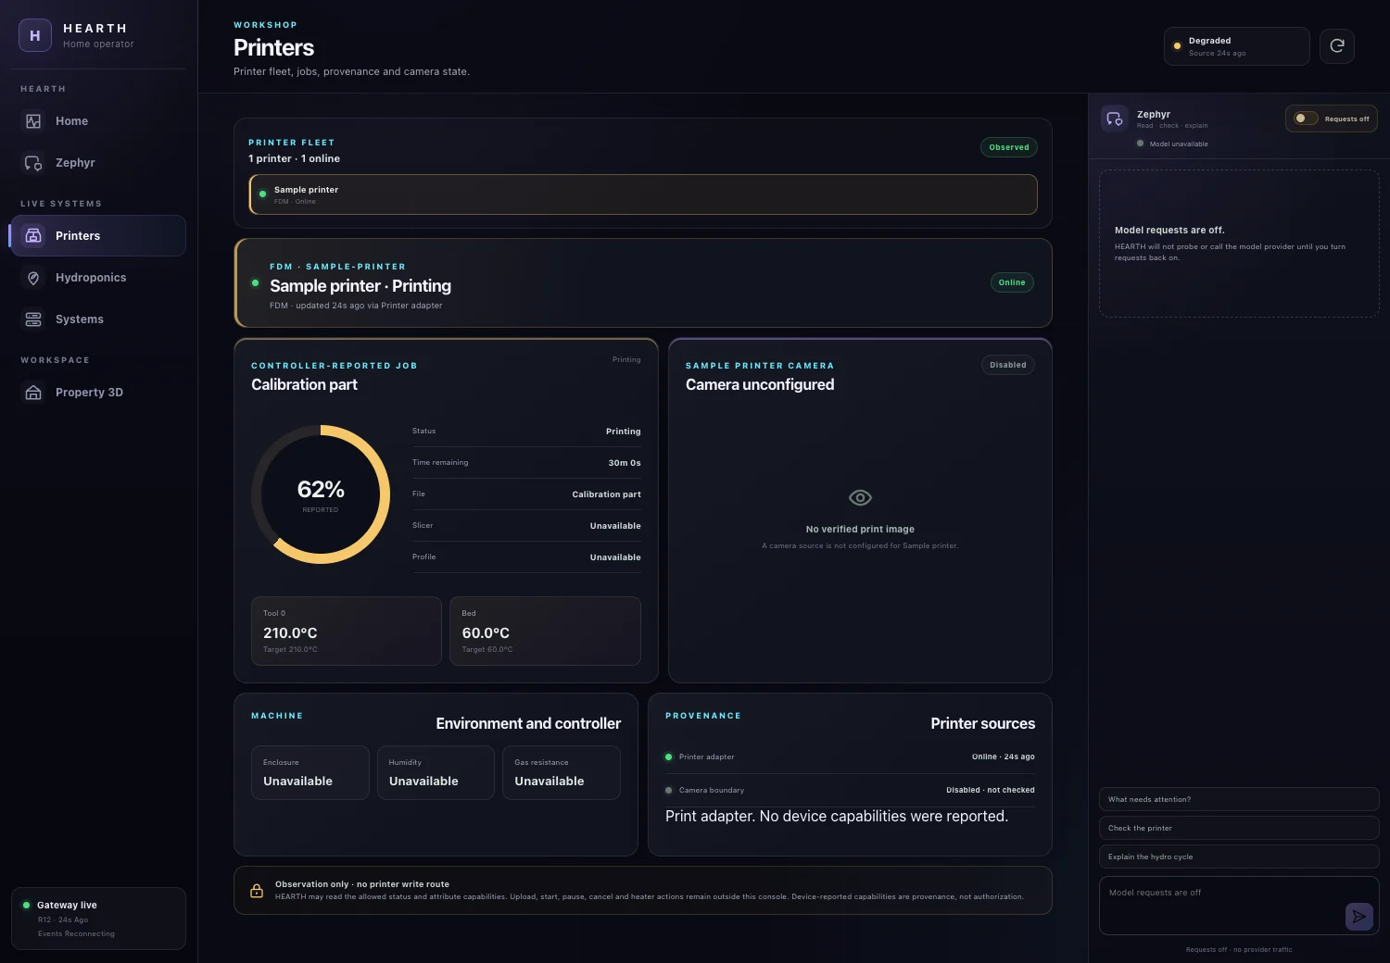Click the Time remaining value '30m 0s'
This screenshot has width=1390, height=963.
(x=625, y=463)
